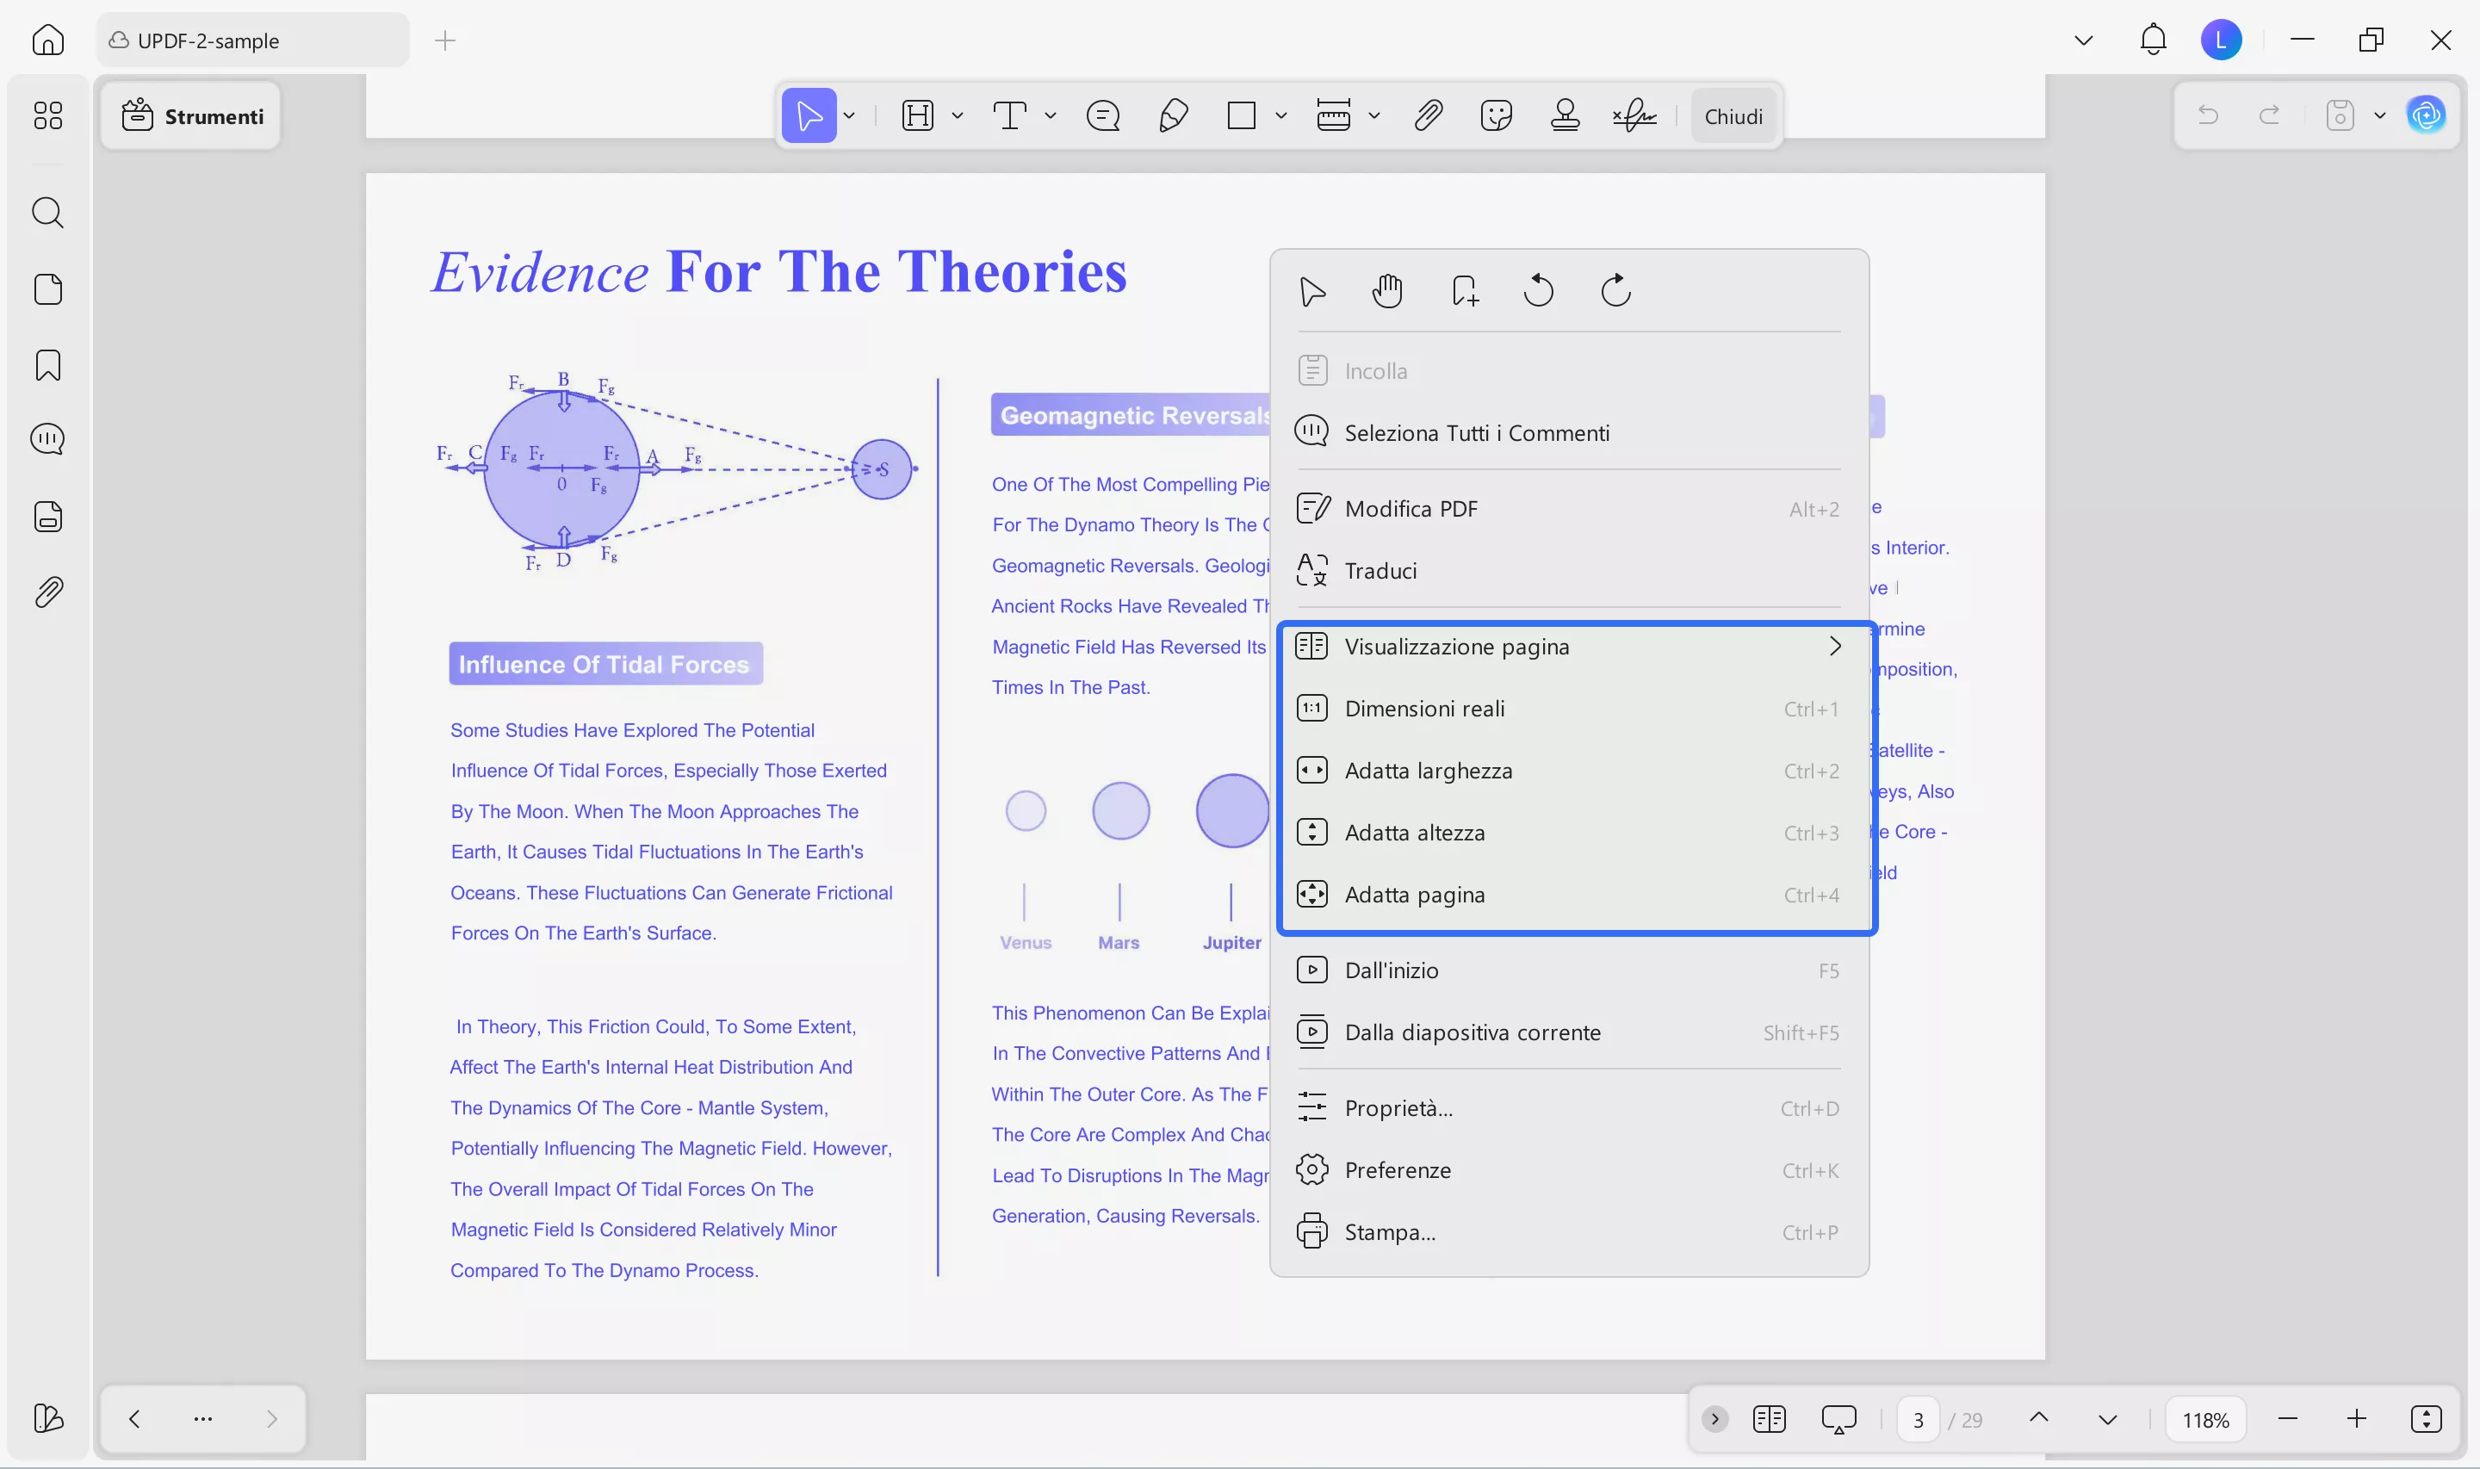Click the page number field

pos(1918,1420)
